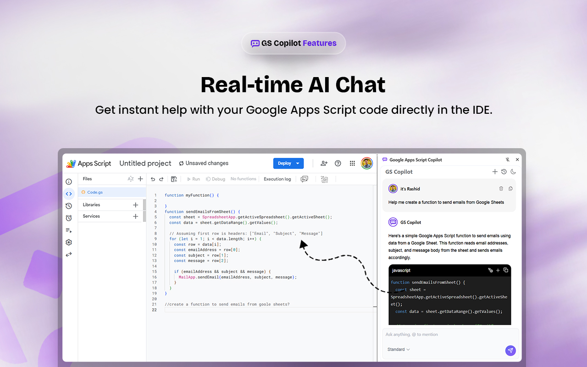Unpin the Google Apps Script Copilot panel
This screenshot has height=367, width=587.
point(507,160)
